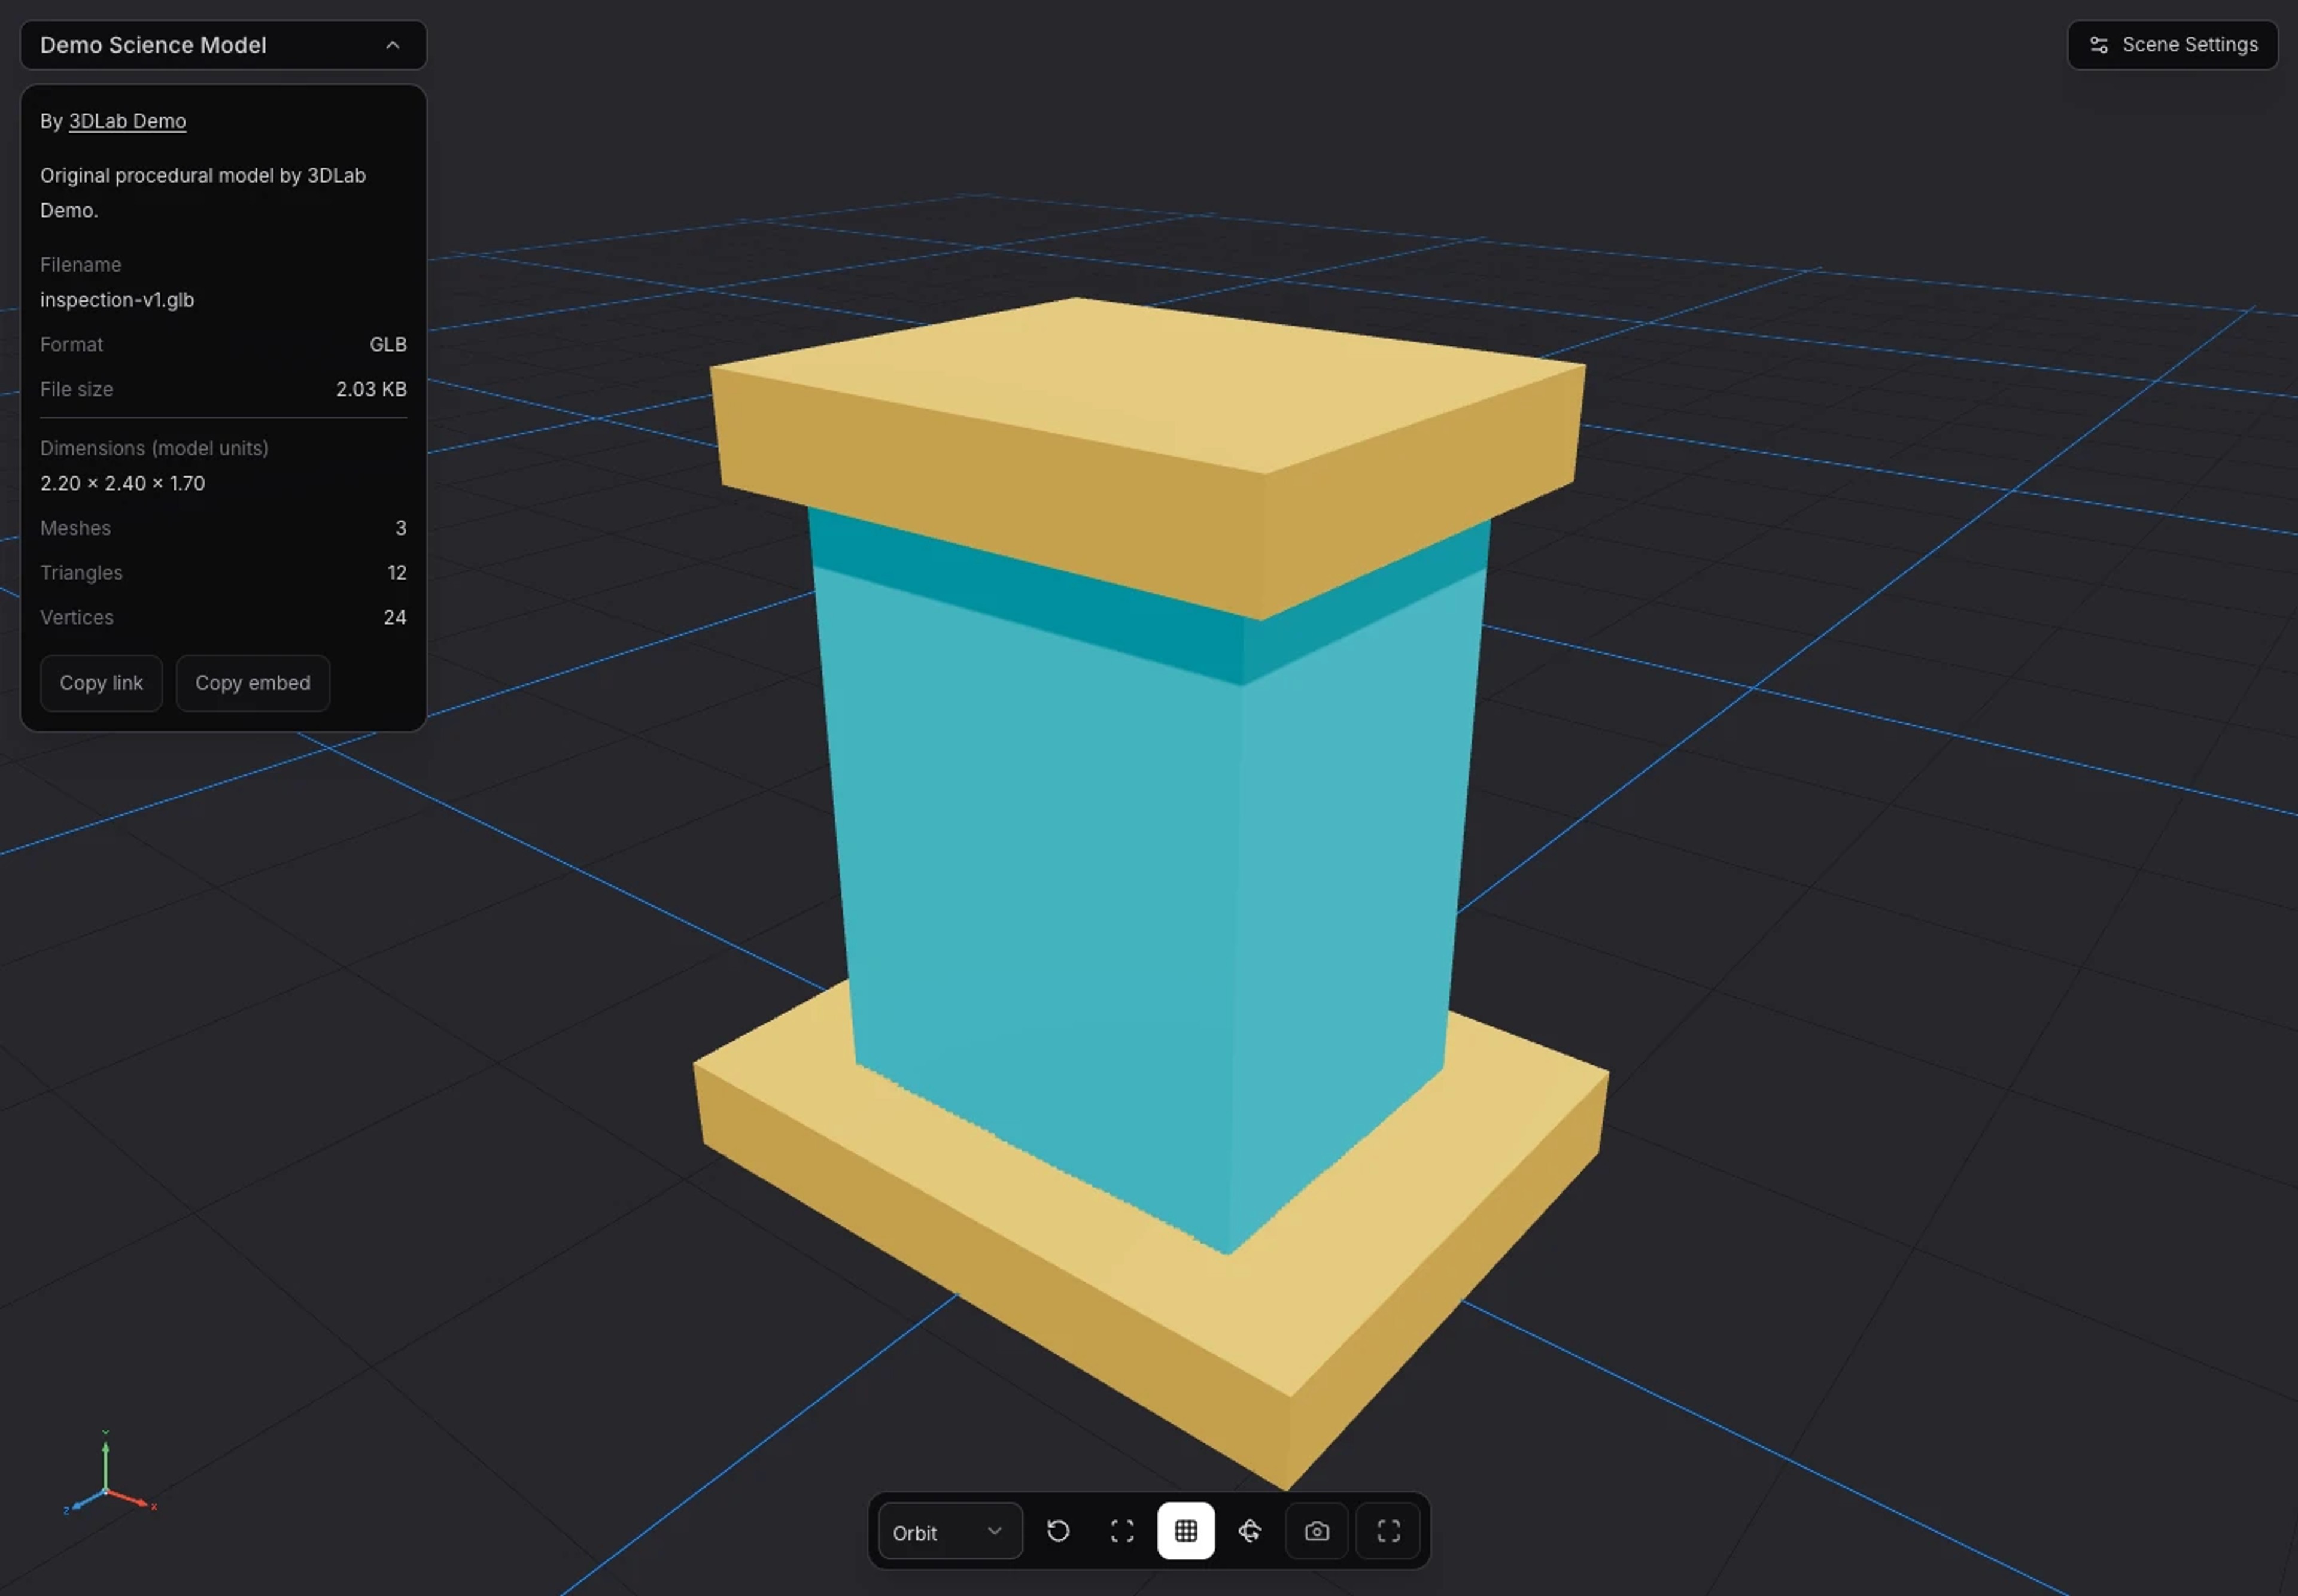2298x1596 pixels.
Task: Open Scene Settings
Action: [x=2172, y=45]
